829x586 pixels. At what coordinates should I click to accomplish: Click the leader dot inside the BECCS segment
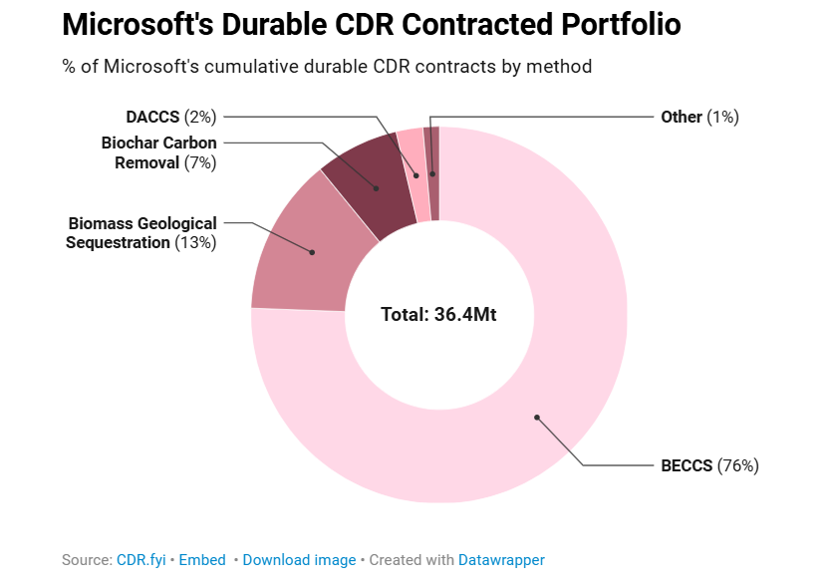[x=536, y=417]
